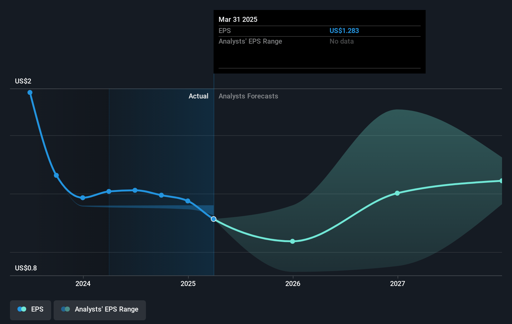Click the 'Actual' section label
512x324 pixels.
point(198,96)
